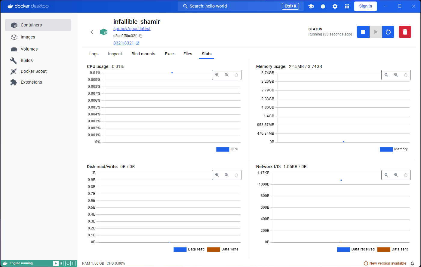The image size is (421, 267).
Task: Zoom in on the Memory usage chart
Action: pos(386,75)
